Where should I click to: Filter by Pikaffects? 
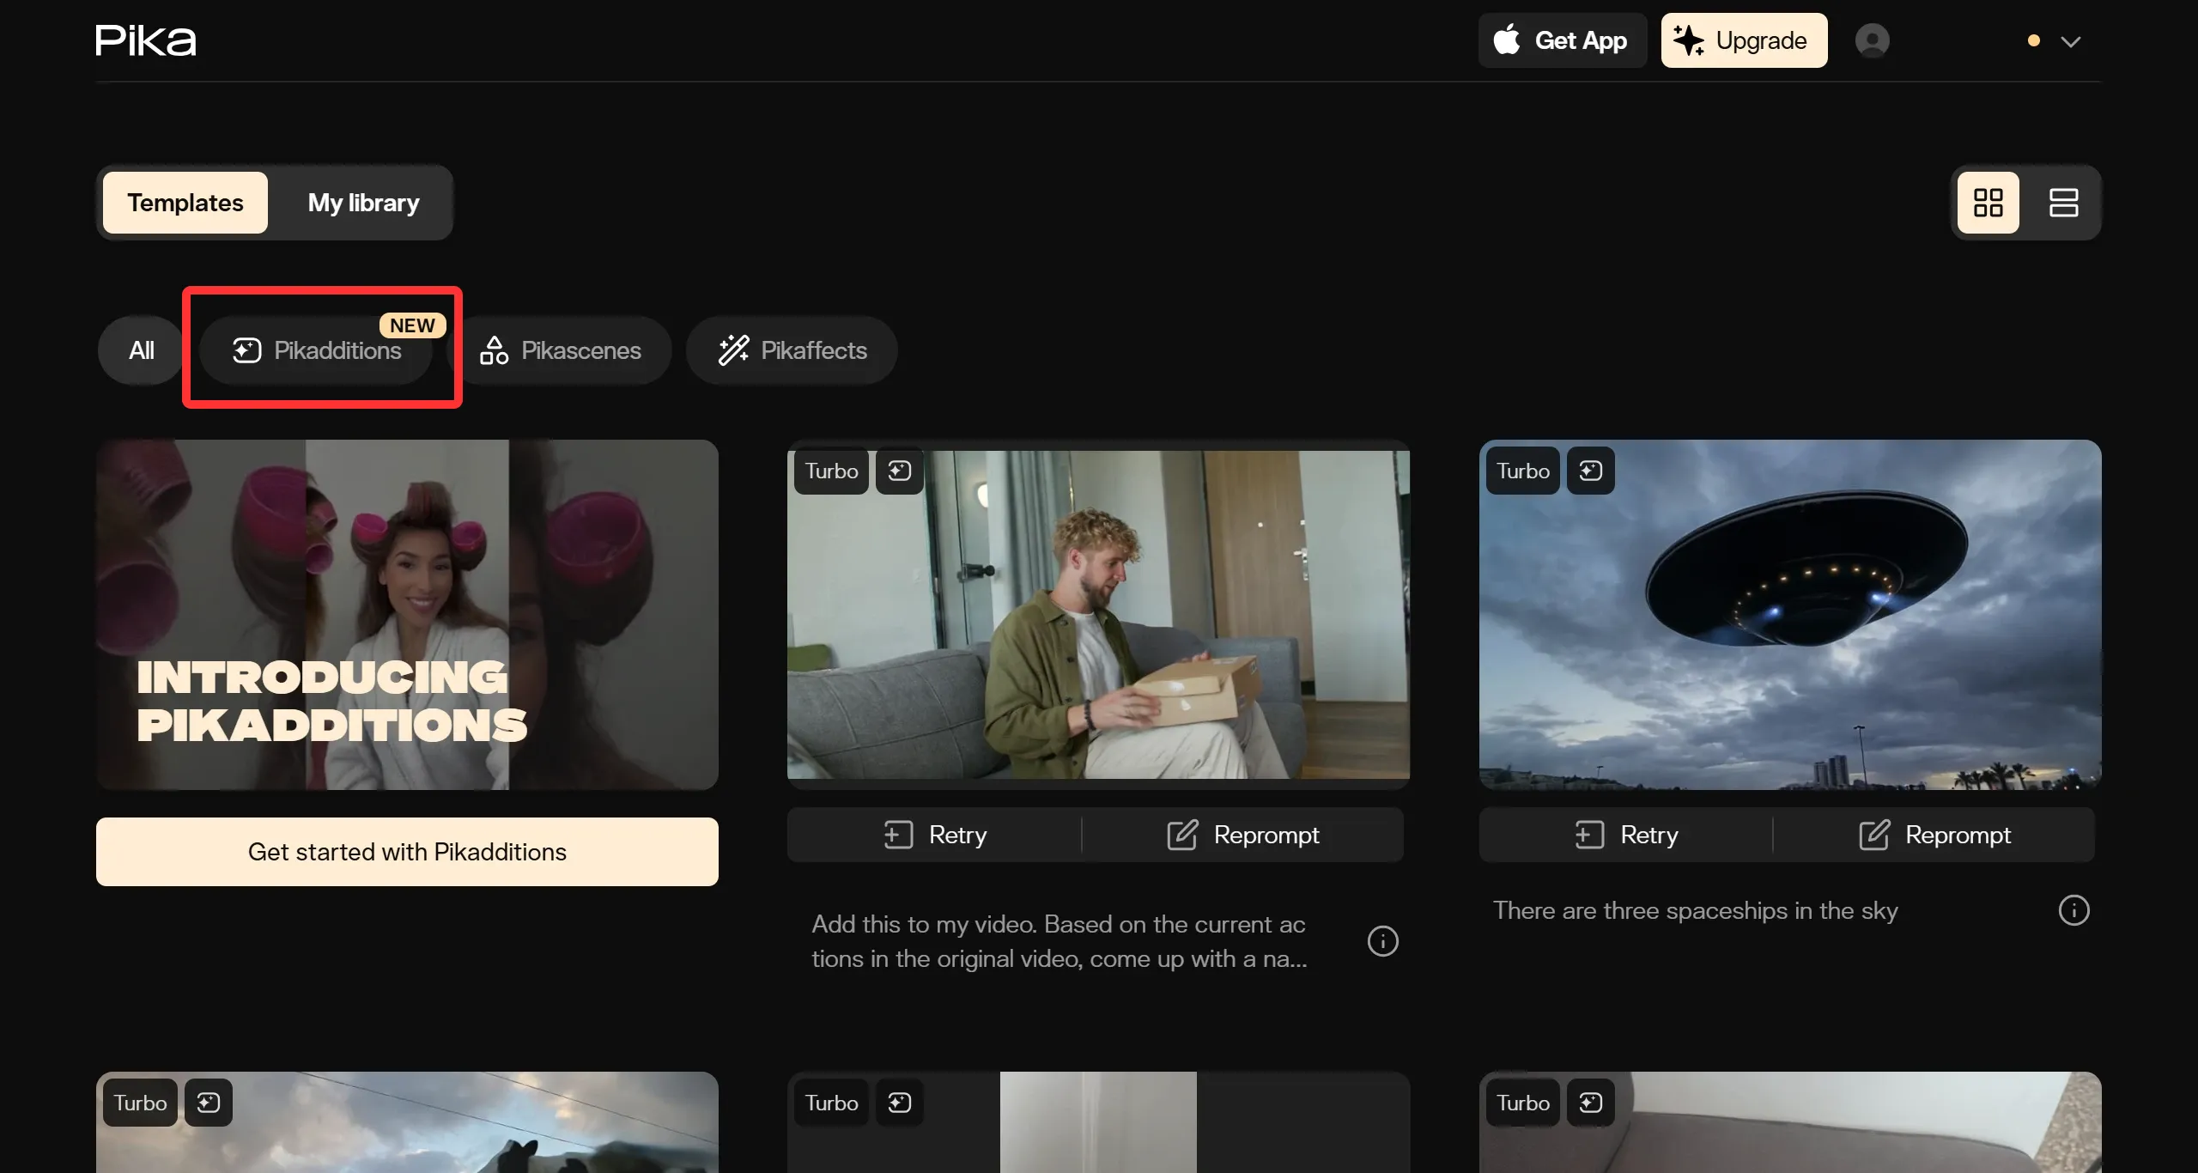point(792,350)
